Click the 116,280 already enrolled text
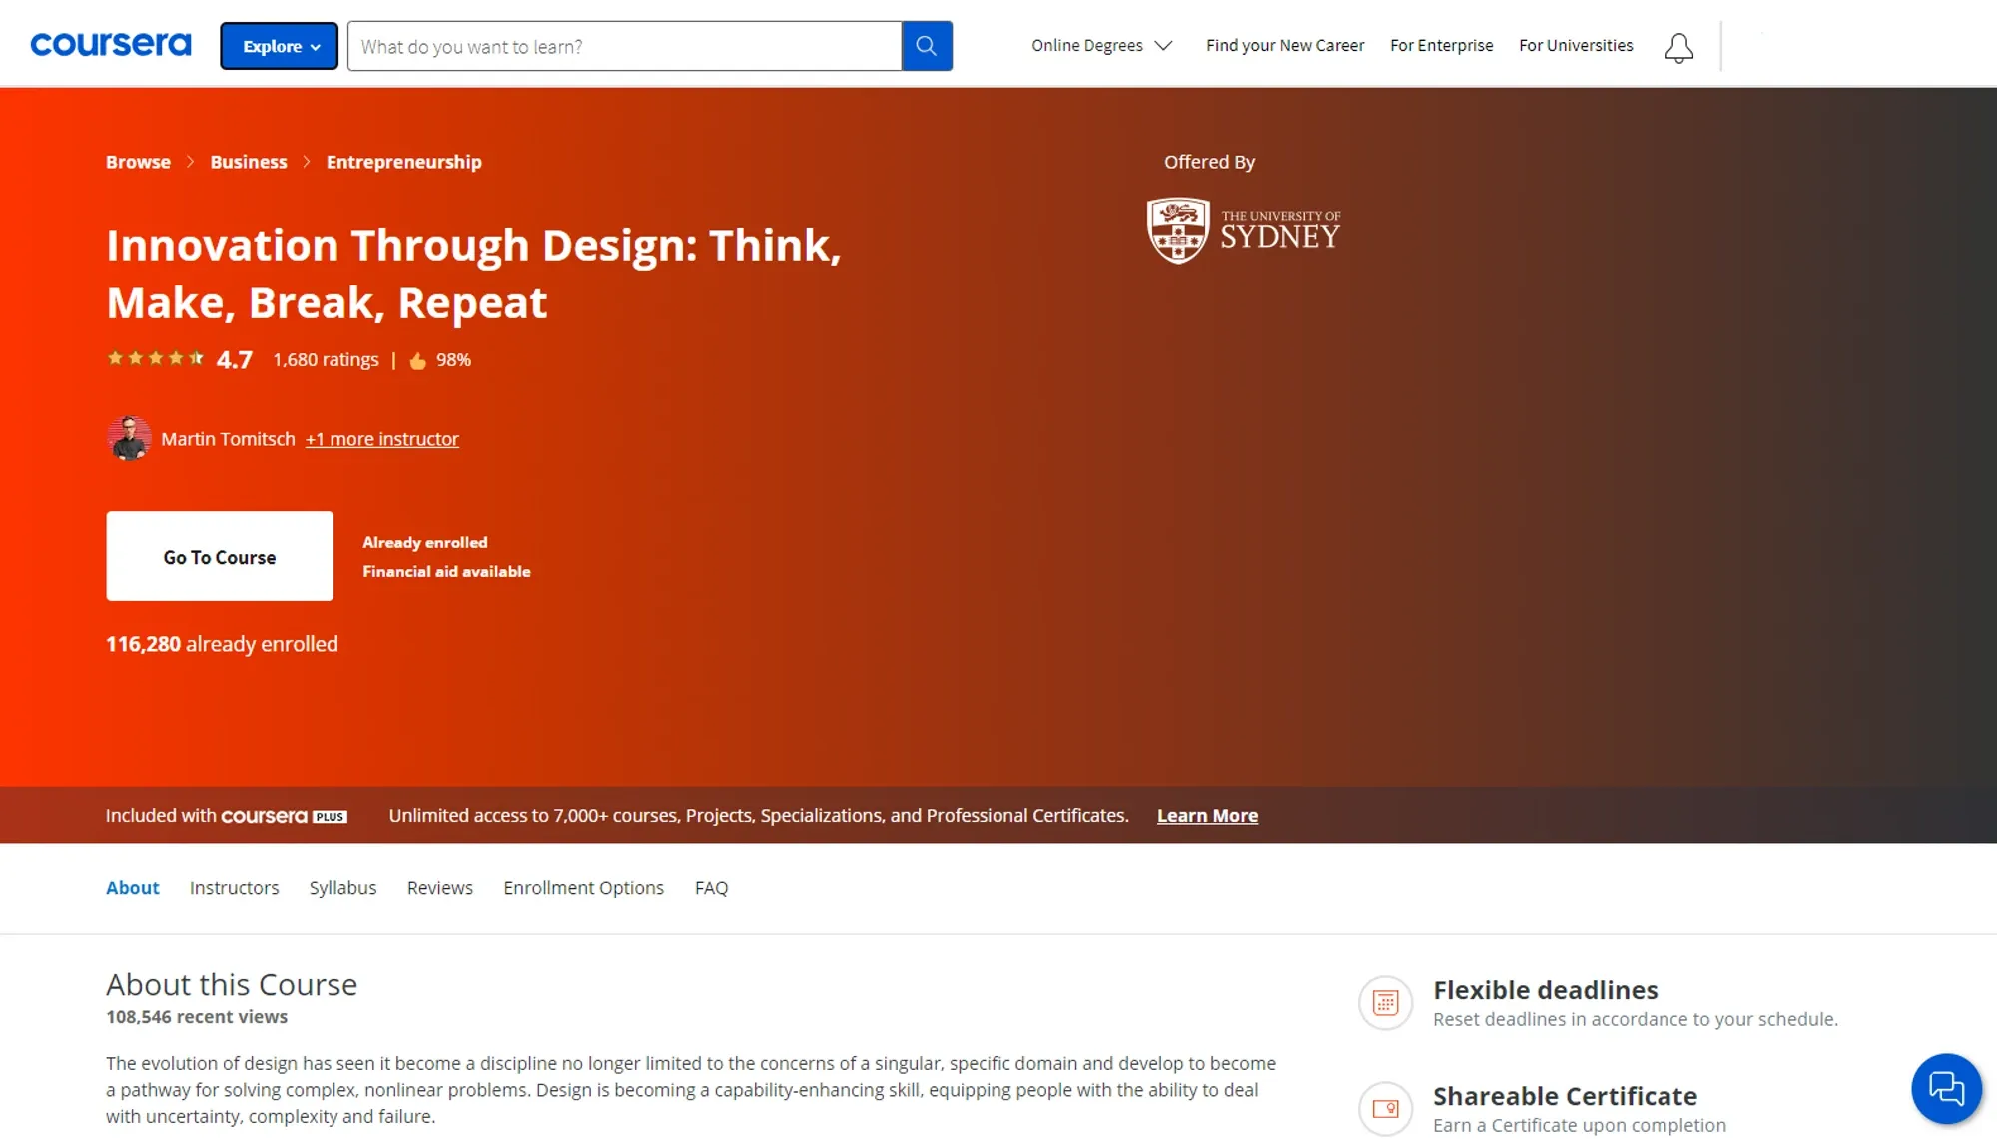Screen dimensions: 1997x1139 [222, 644]
